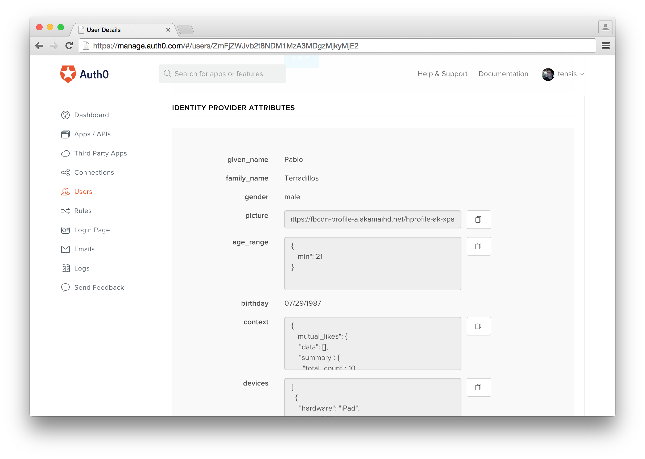Screen dimensions: 645x459
Task: Copy the devices JSON value
Action: click(x=478, y=387)
